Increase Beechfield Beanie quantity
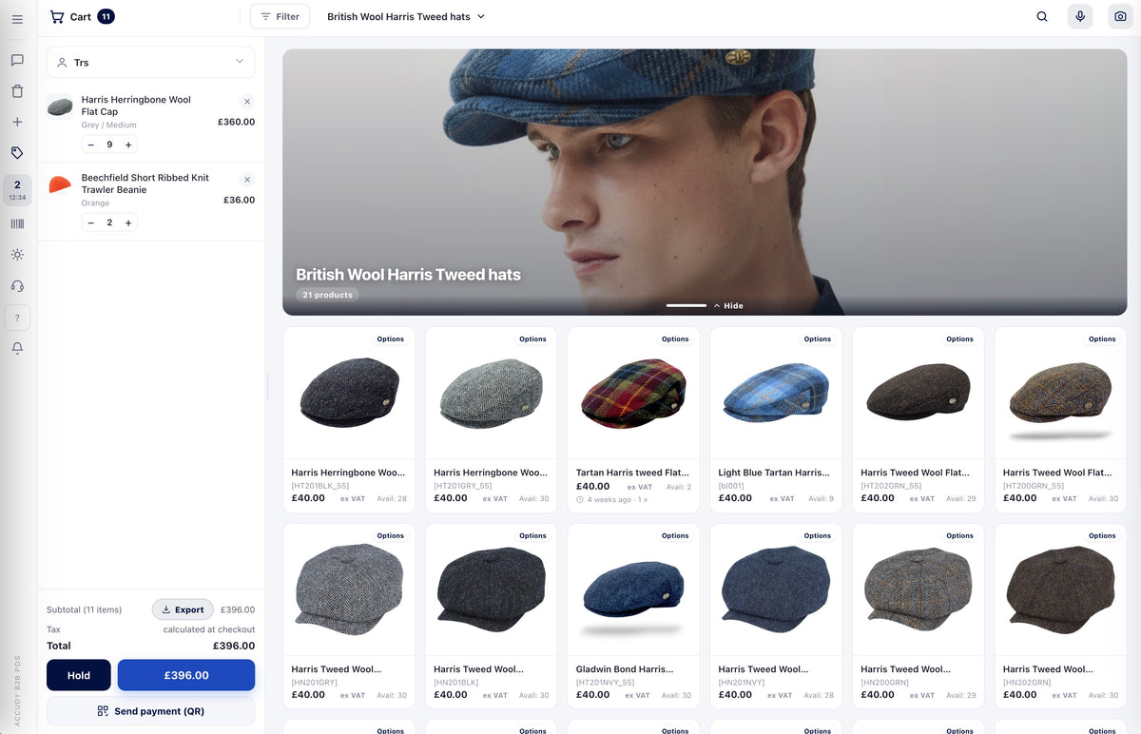 tap(128, 222)
